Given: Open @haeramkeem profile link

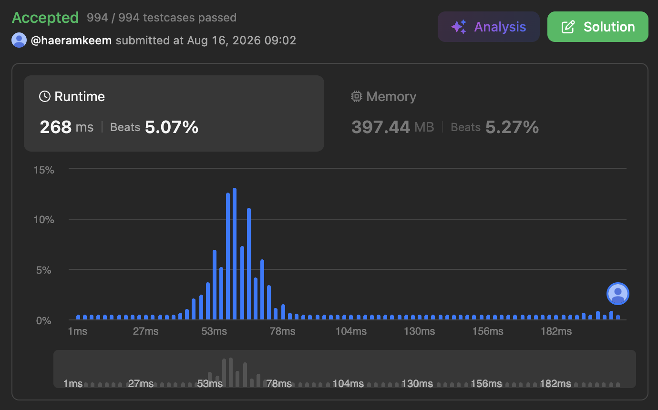Looking at the screenshot, I should (x=71, y=41).
